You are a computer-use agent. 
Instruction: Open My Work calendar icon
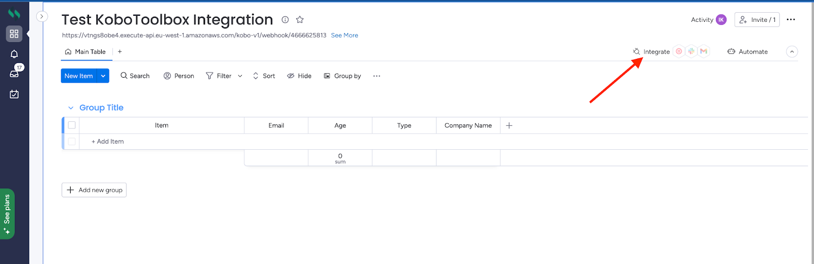coord(14,94)
